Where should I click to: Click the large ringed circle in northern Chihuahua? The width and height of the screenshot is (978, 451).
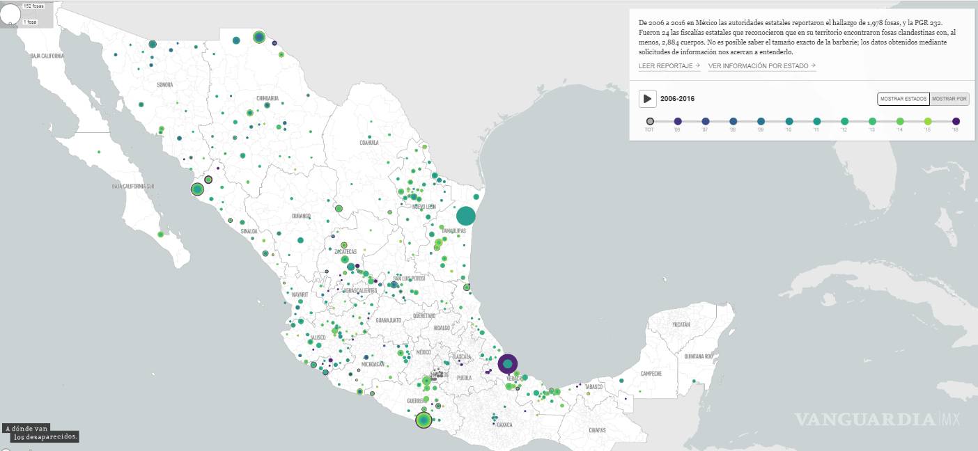pos(259,37)
